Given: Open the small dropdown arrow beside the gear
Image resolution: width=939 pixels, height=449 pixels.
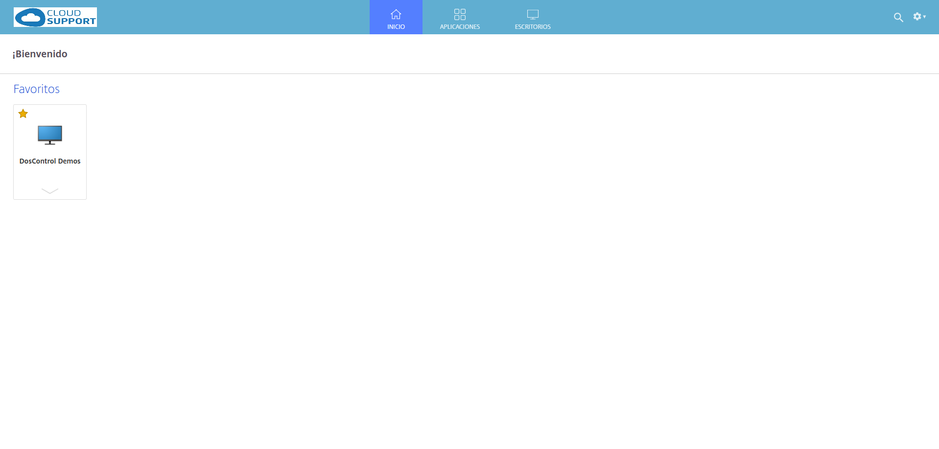Looking at the screenshot, I should [925, 17].
